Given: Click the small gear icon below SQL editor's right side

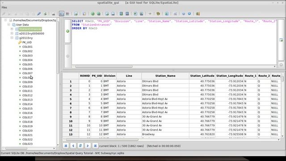Looking at the screenshot, I should 281,64.
